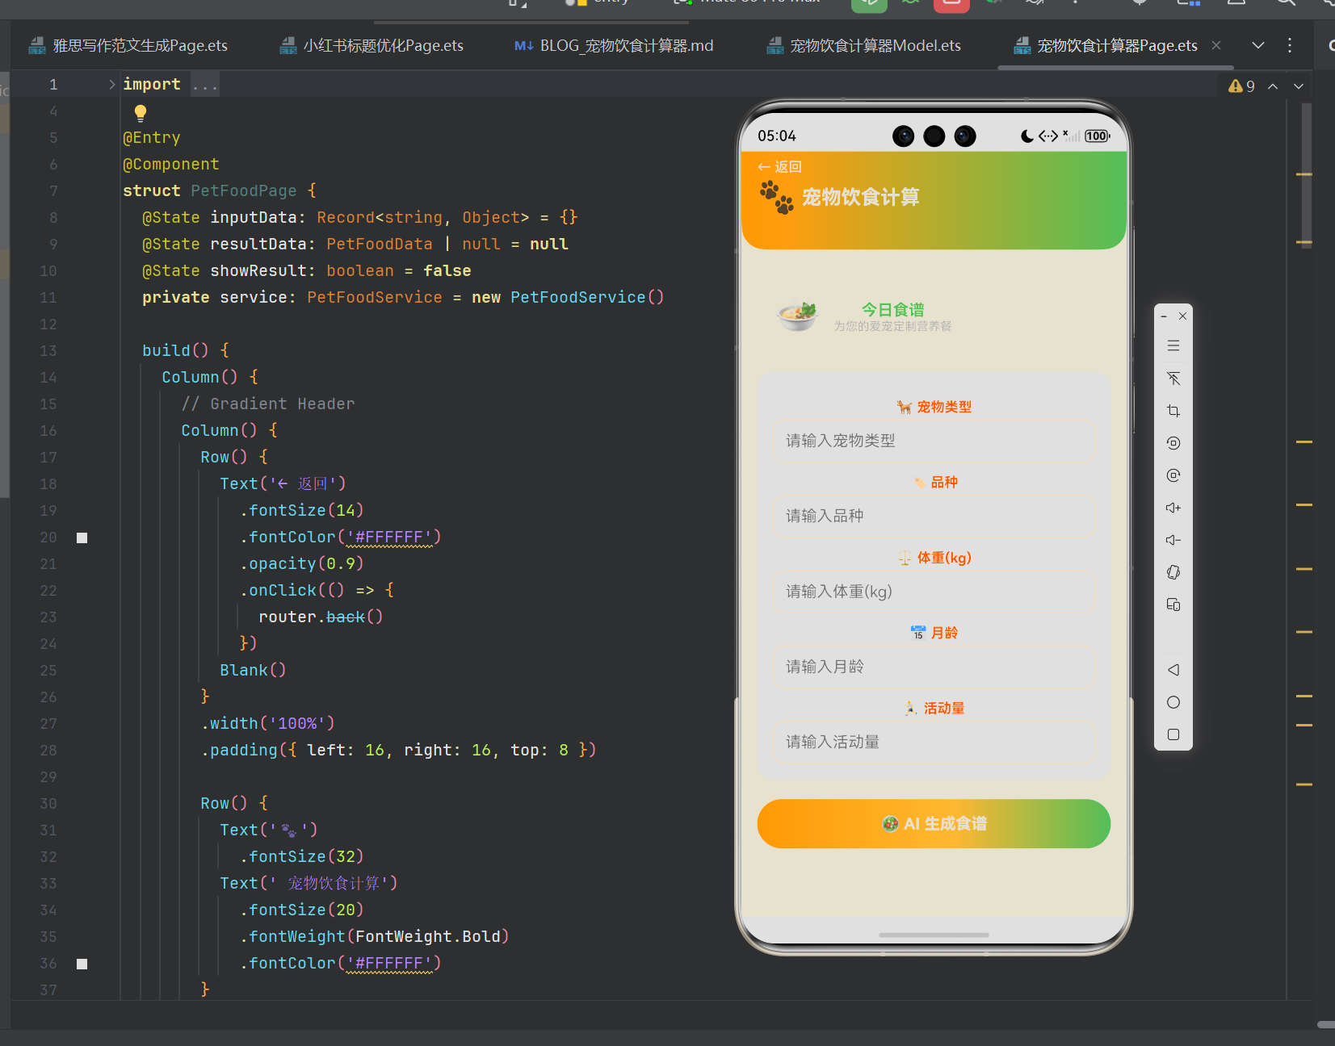Click the 今日食谱 heading text
Screen dimensions: 1335x1046
[892, 310]
